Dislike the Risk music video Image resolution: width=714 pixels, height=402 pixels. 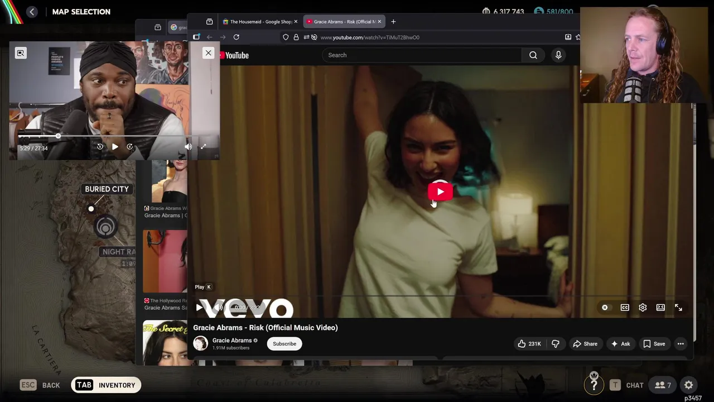556,344
